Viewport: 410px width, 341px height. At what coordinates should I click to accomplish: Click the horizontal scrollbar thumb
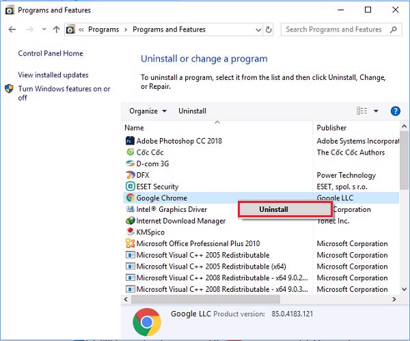pos(206,299)
